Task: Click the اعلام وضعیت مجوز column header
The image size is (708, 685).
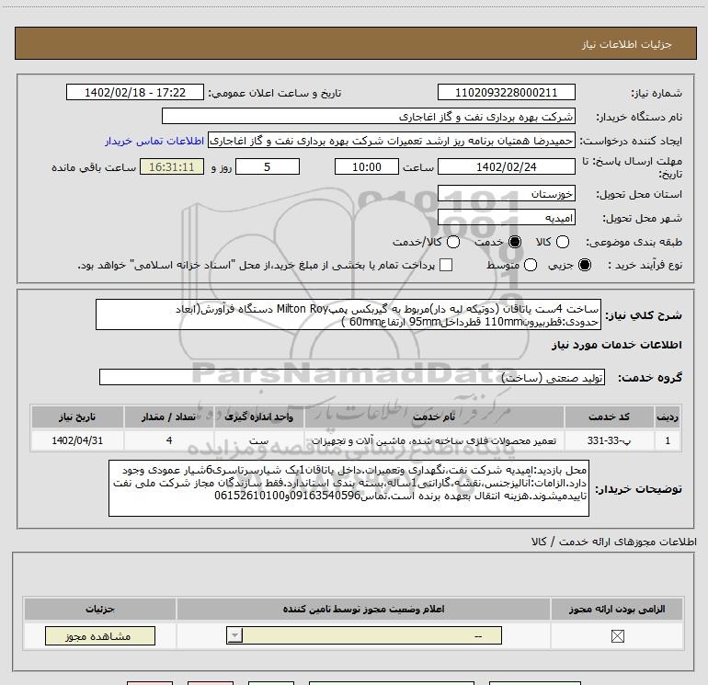Action: click(x=363, y=609)
